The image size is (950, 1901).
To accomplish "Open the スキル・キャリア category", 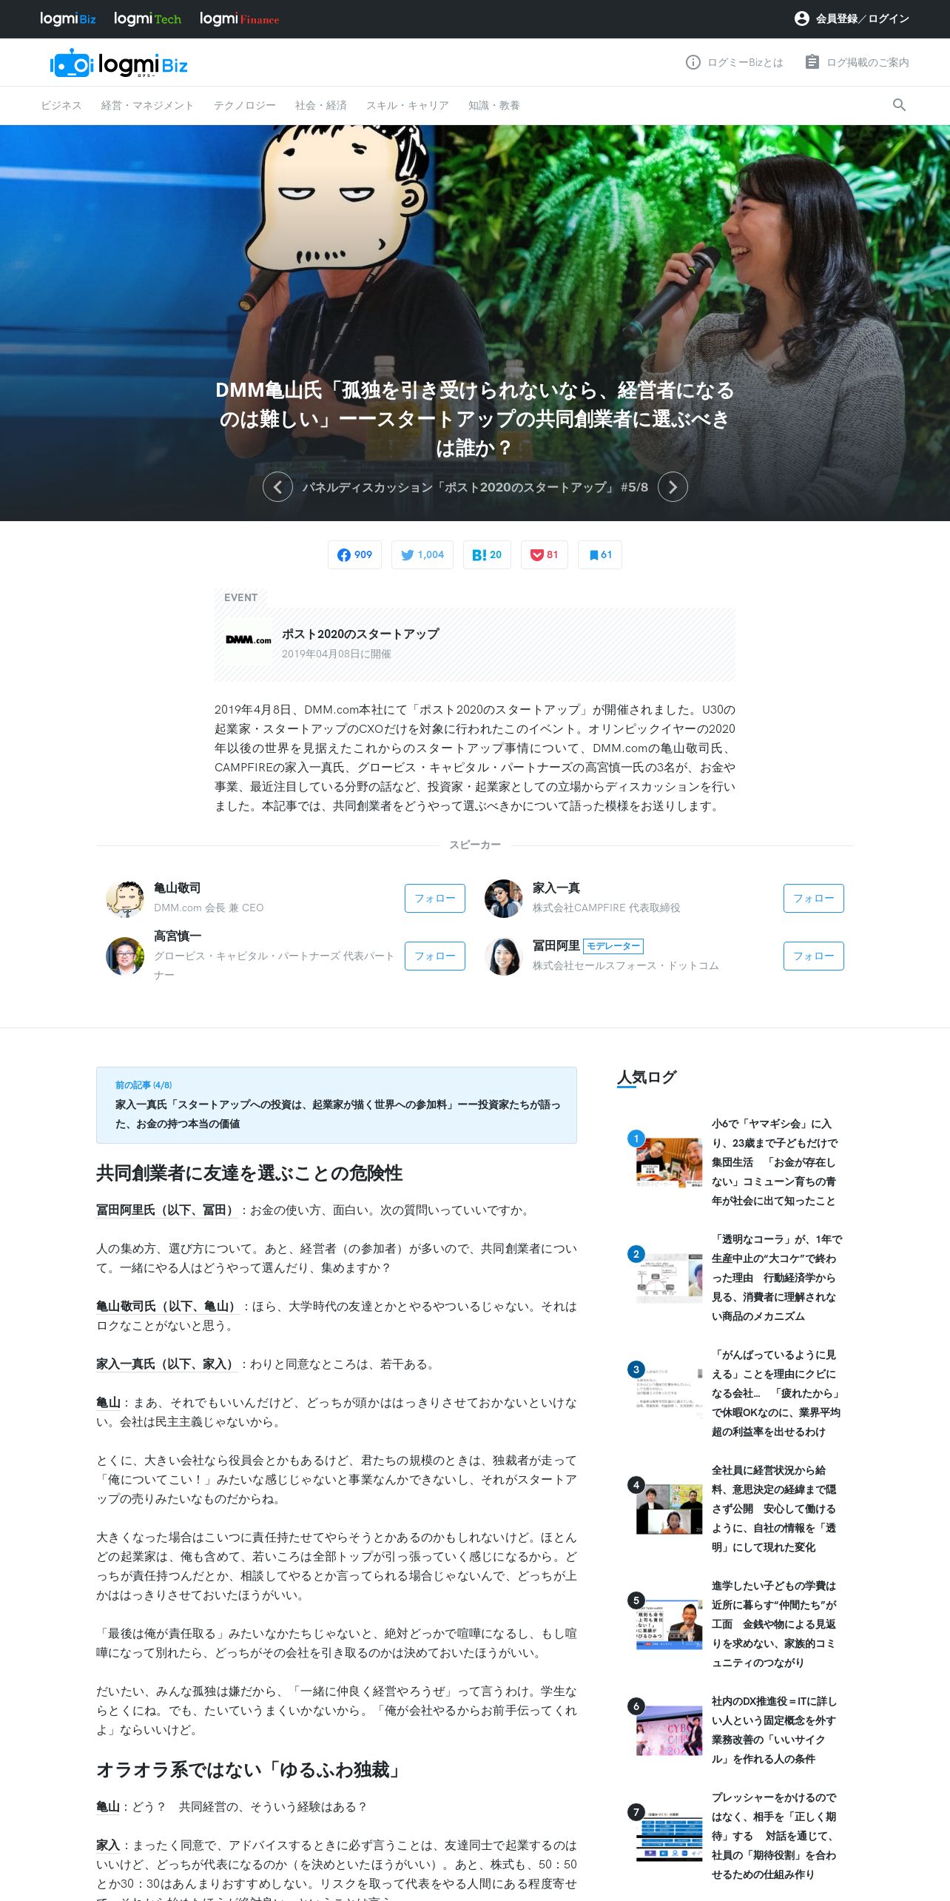I will [408, 106].
